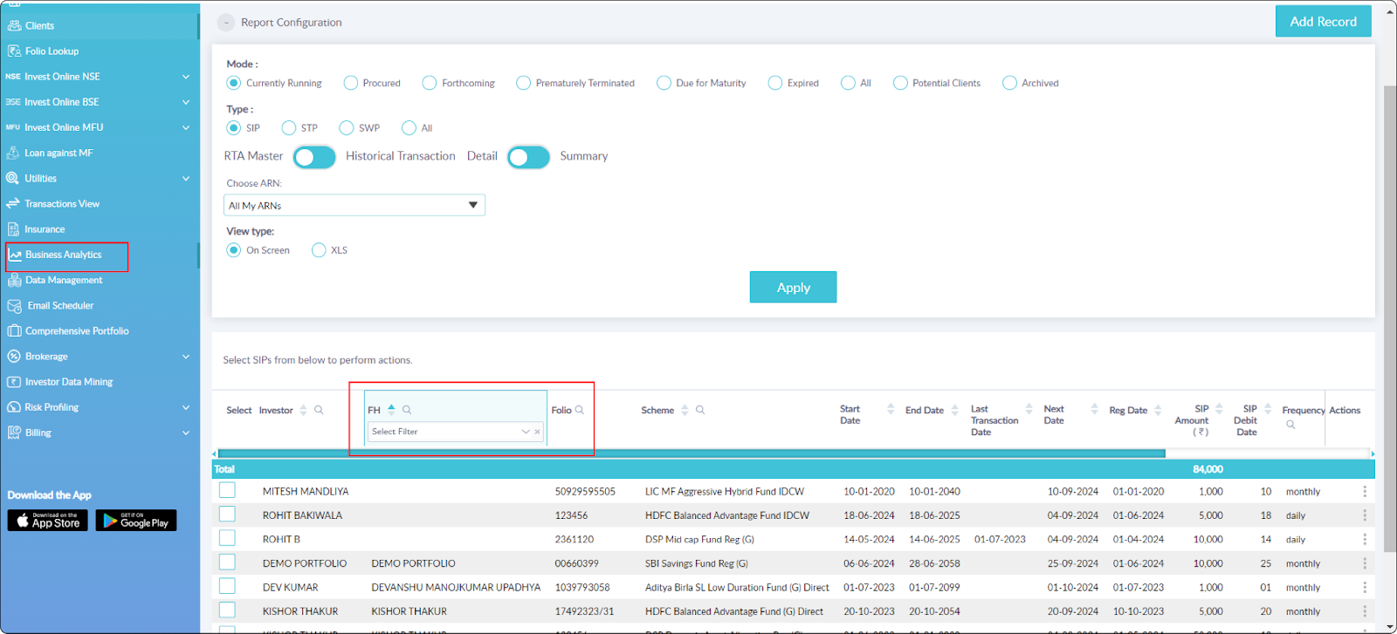Click the Business Analytics chart icon

(15, 255)
